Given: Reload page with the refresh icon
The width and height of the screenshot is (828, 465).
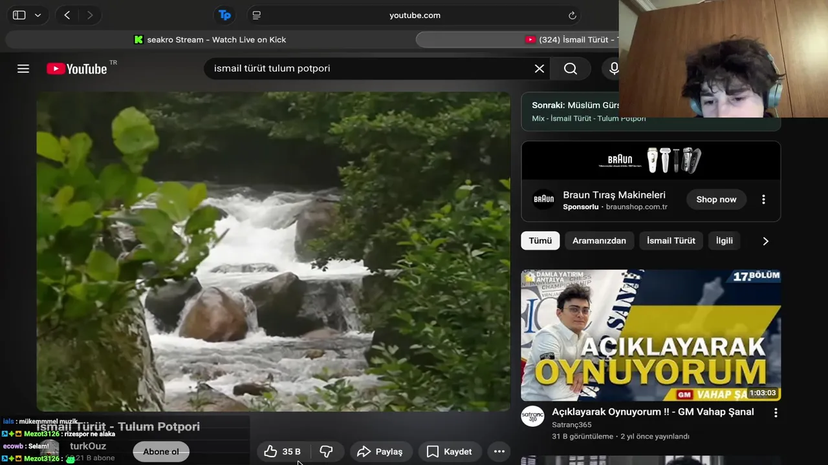Looking at the screenshot, I should tap(572, 15).
